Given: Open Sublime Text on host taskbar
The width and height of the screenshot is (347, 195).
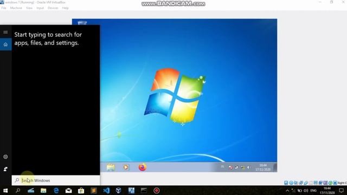Looking at the screenshot, I should click(x=94, y=190).
